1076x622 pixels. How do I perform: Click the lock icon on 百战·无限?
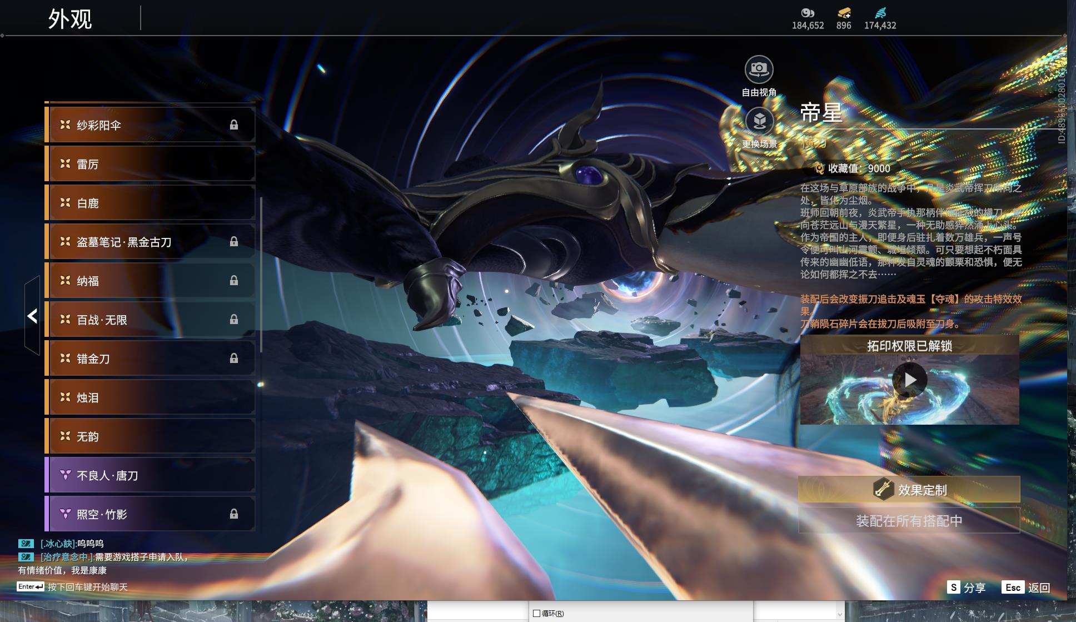[x=234, y=319]
